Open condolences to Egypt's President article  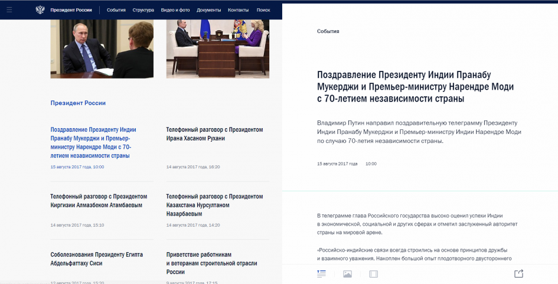coord(96,259)
